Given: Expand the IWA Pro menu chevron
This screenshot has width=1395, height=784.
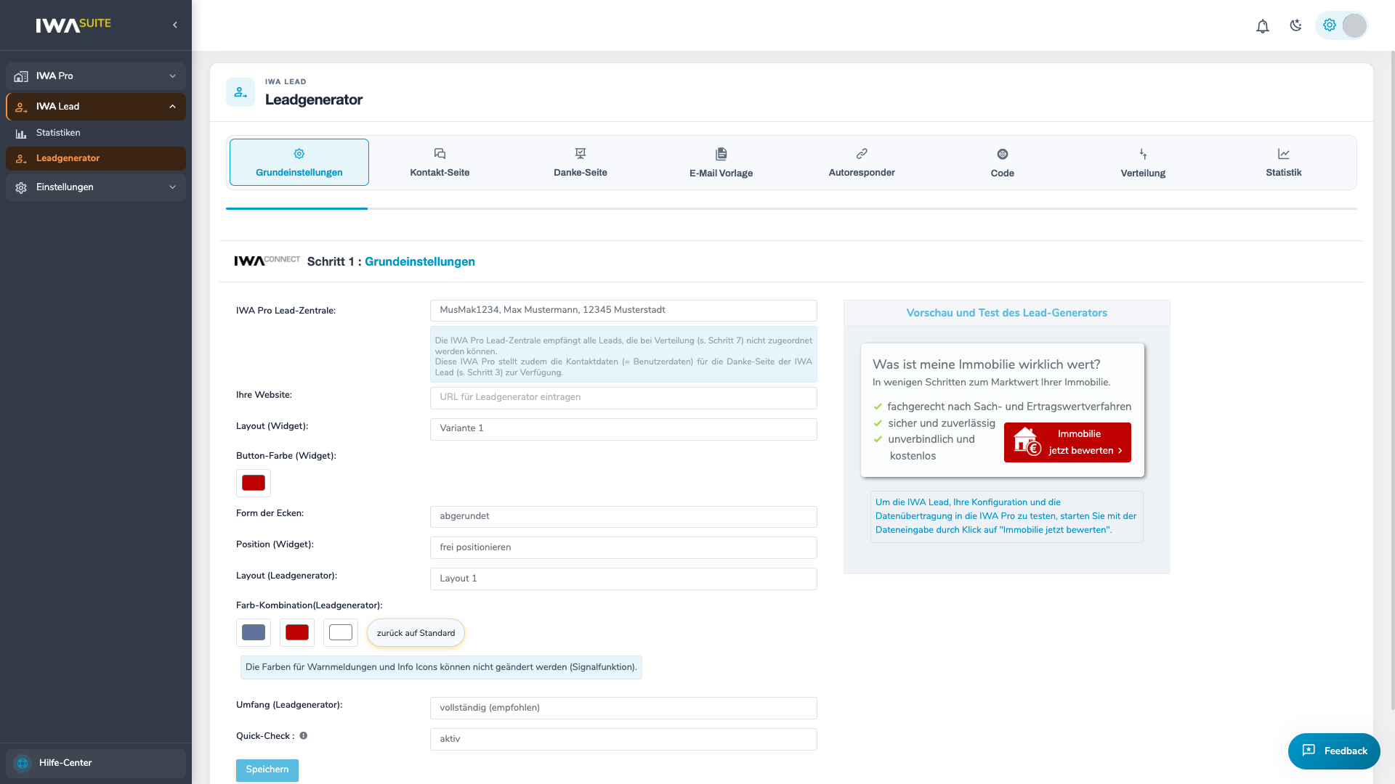Looking at the screenshot, I should point(173,76).
